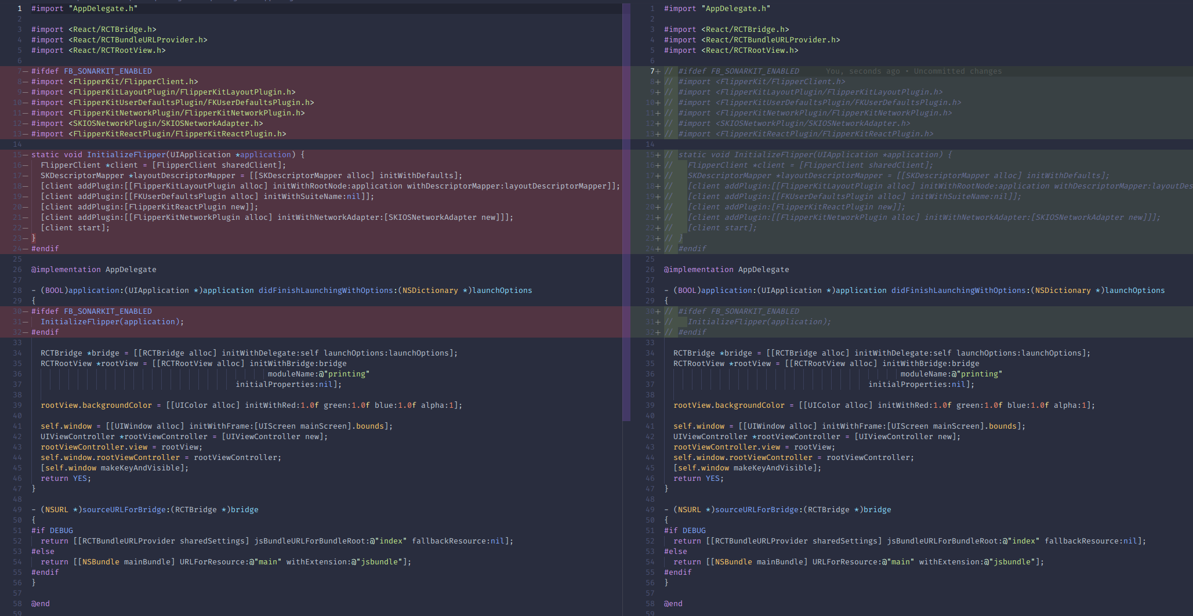Click the left editor's vertical scrollbar thumb
This screenshot has height=616, width=1193.
(626, 212)
